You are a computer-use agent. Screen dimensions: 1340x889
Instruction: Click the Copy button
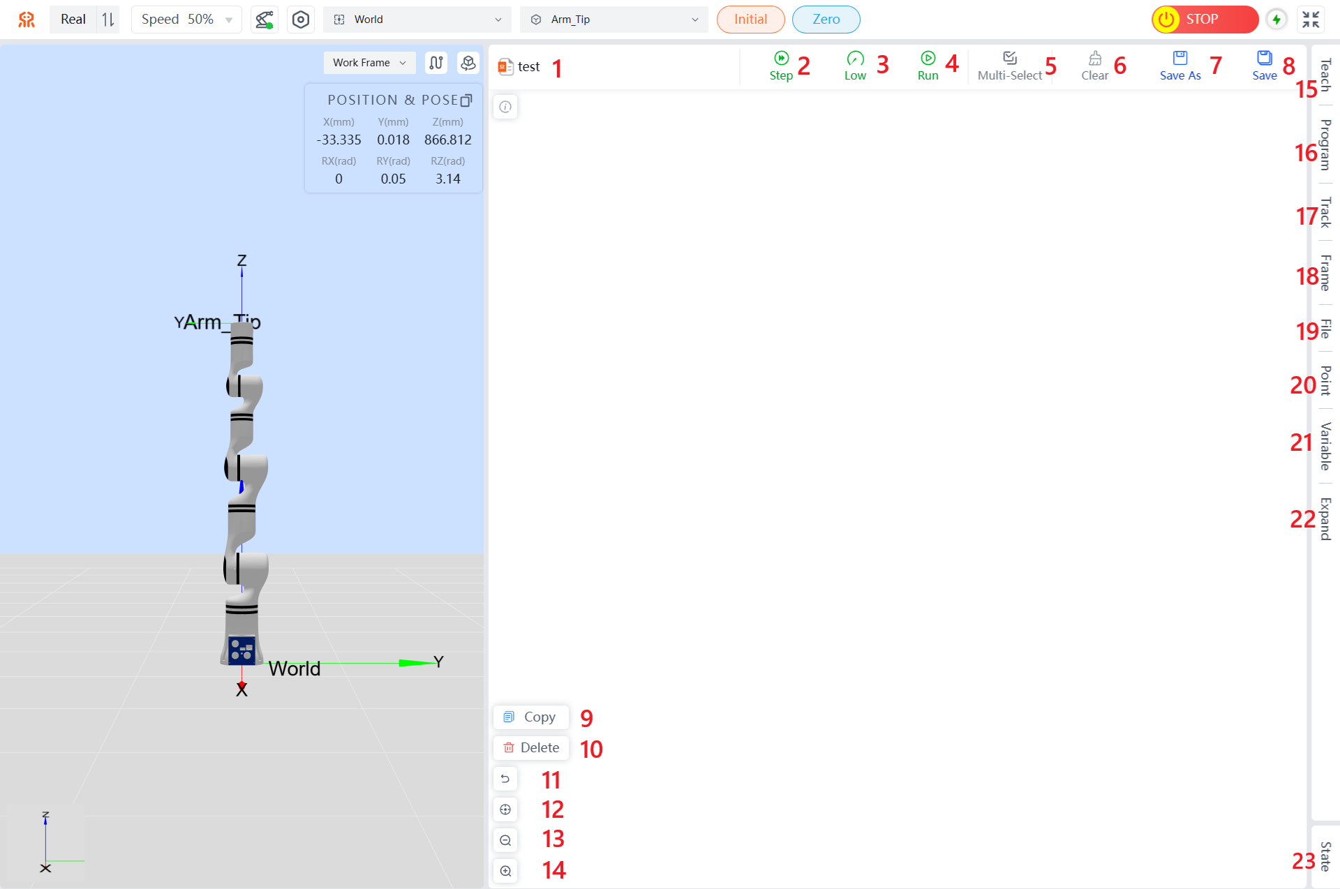coord(531,717)
